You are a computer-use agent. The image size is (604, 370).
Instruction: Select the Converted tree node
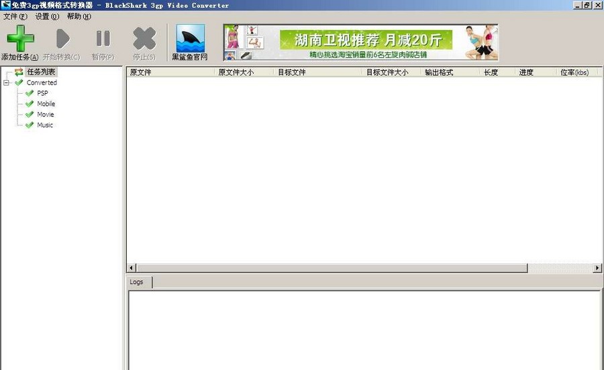[x=42, y=82]
